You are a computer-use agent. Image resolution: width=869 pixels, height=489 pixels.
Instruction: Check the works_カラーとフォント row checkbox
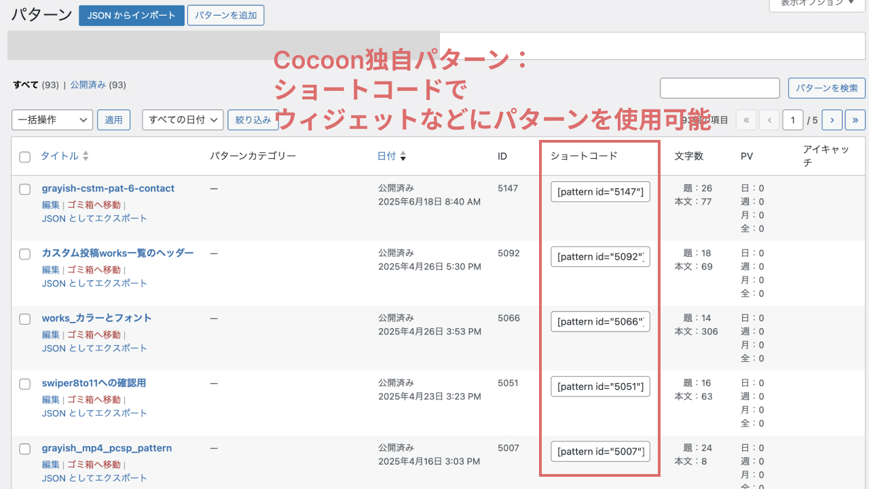(25, 319)
